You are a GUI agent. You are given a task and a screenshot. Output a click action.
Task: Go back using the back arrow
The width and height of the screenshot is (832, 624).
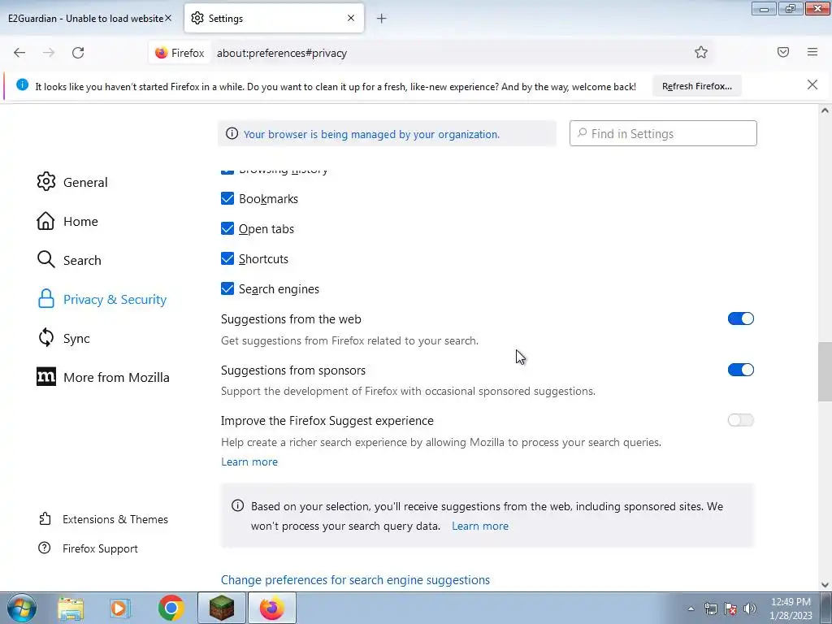(19, 53)
